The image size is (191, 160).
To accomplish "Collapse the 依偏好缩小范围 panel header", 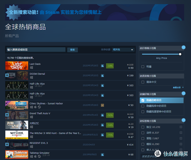I will 162,94.
